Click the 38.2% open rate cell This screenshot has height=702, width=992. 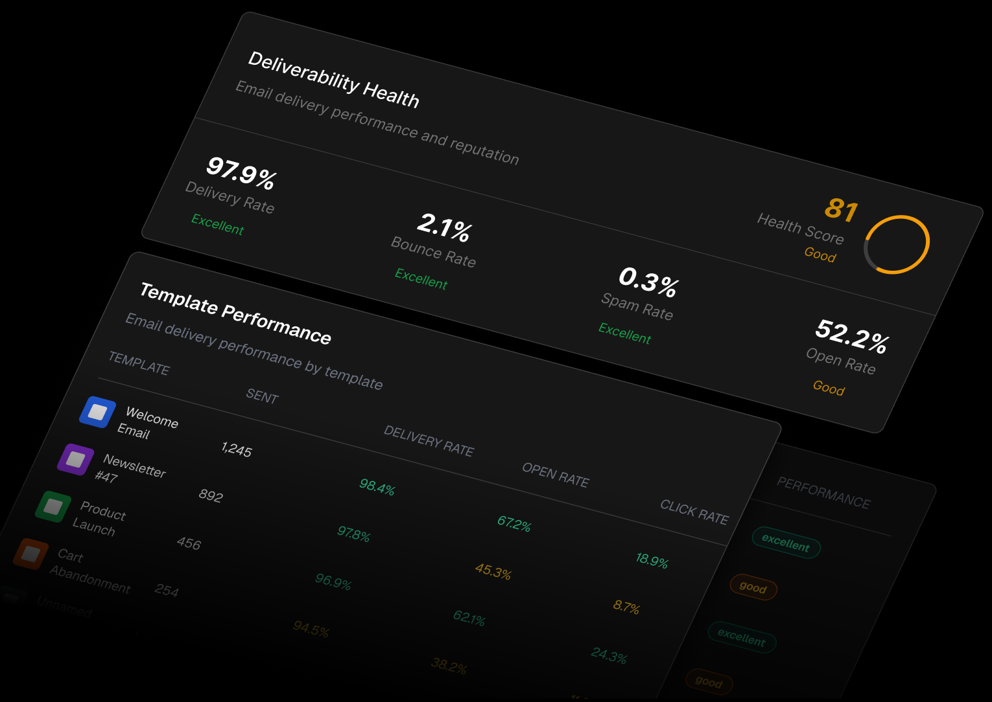click(449, 665)
